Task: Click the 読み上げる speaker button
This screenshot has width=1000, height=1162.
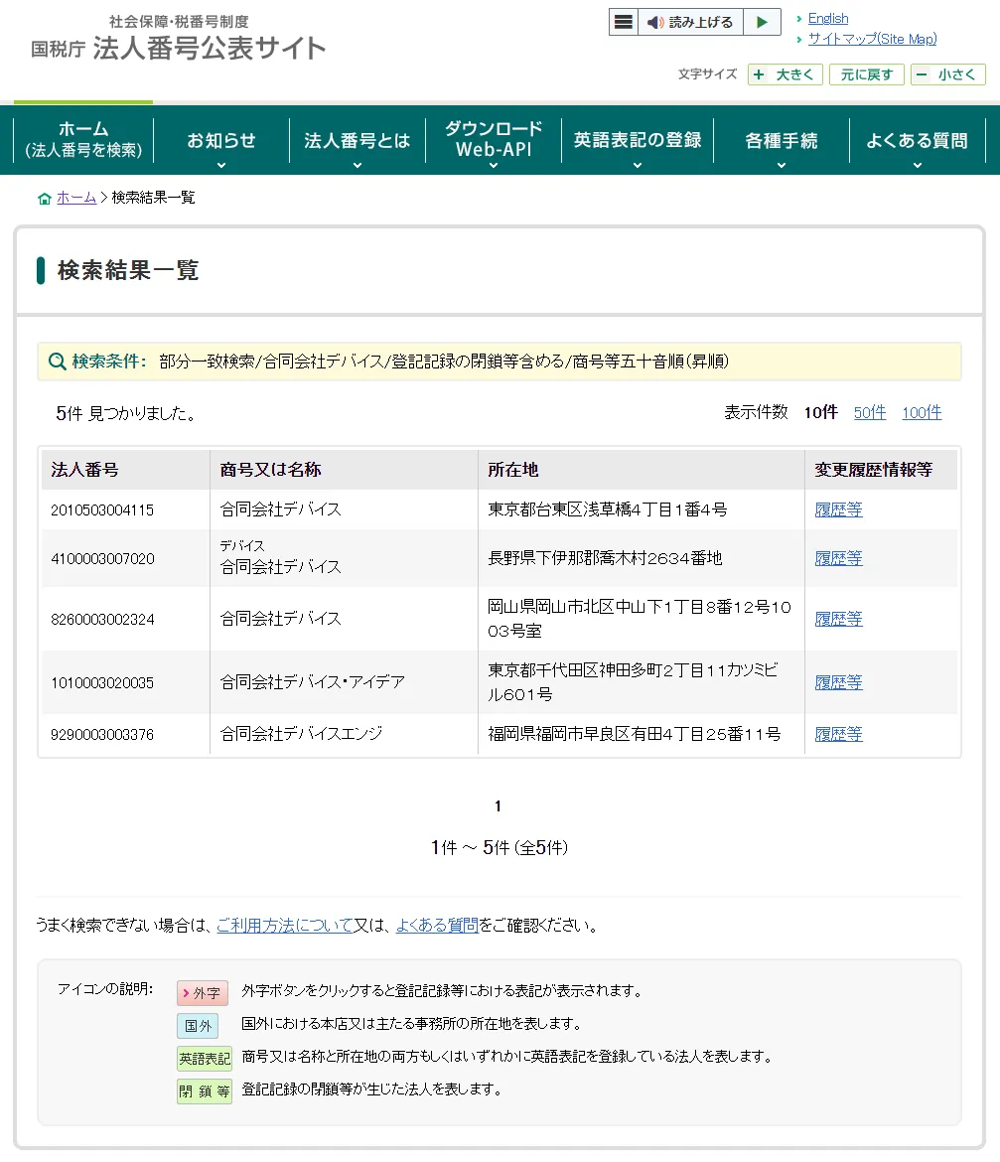Action: tap(689, 22)
